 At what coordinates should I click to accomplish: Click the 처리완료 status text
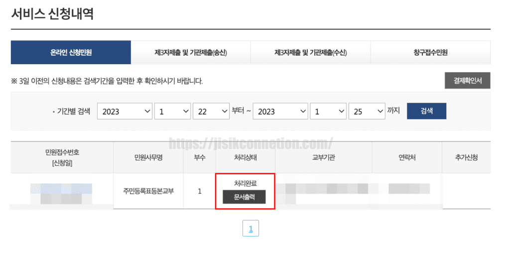point(246,183)
